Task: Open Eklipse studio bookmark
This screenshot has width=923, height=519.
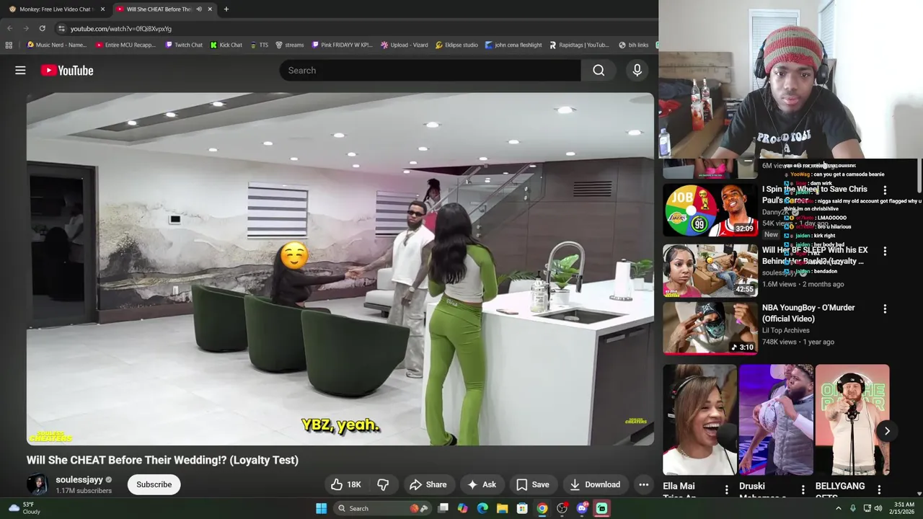Action: point(456,45)
